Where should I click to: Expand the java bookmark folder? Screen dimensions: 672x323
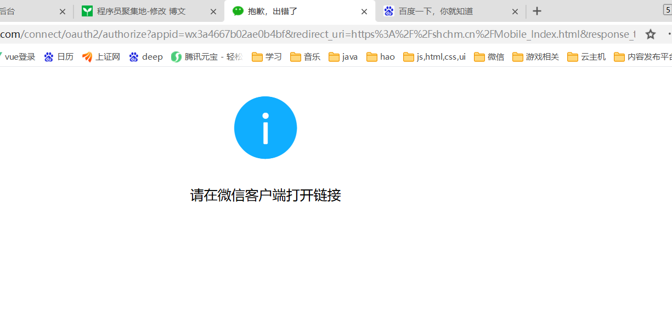coord(343,57)
